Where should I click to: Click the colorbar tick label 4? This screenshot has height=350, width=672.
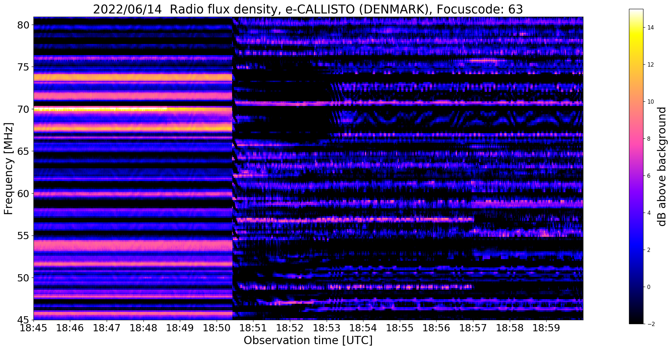pos(649,213)
